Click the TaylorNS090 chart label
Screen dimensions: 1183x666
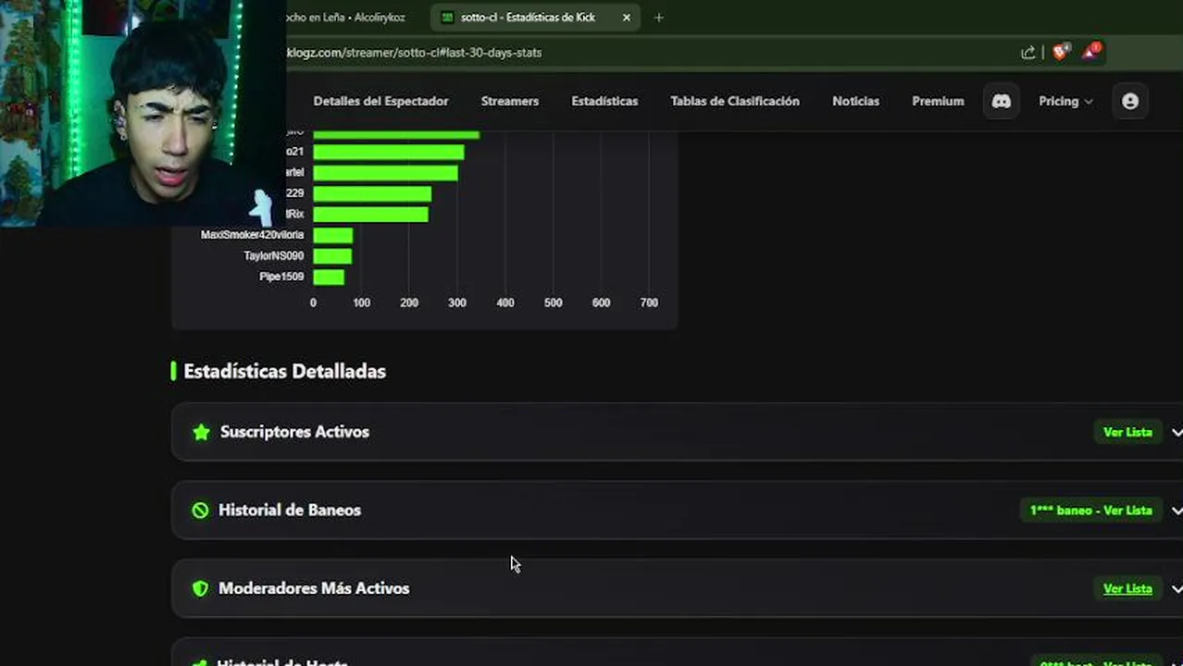[x=273, y=256]
